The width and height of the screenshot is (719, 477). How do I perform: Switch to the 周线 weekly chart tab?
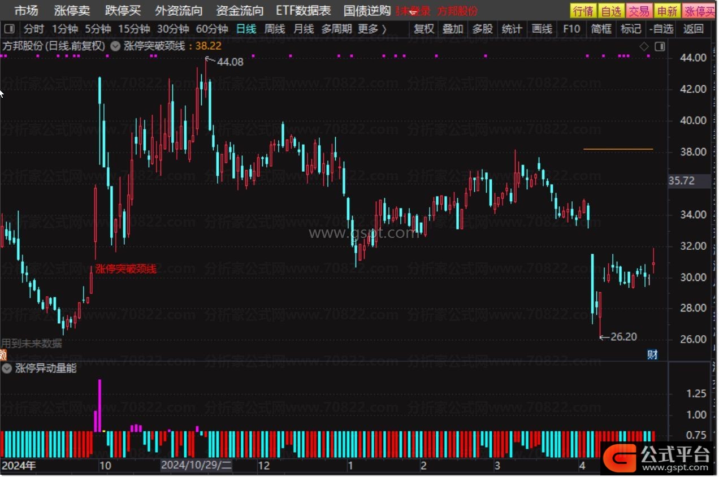pos(275,29)
